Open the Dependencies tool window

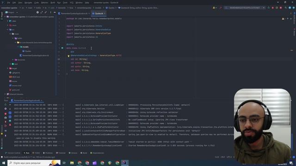tap(97, 153)
